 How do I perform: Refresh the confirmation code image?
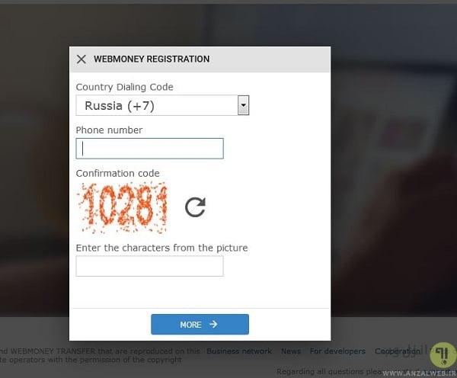[196, 207]
